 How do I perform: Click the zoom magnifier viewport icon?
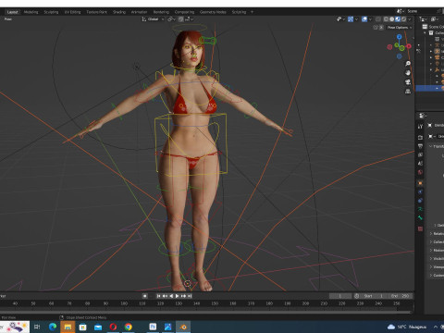(x=408, y=64)
